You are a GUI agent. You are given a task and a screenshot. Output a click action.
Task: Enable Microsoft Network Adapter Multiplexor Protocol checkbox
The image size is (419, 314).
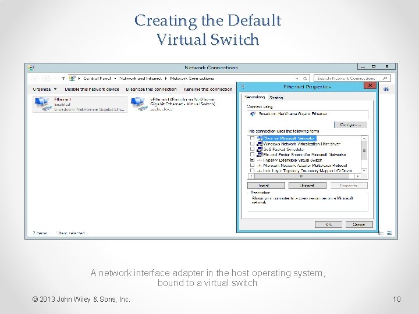pos(252,165)
